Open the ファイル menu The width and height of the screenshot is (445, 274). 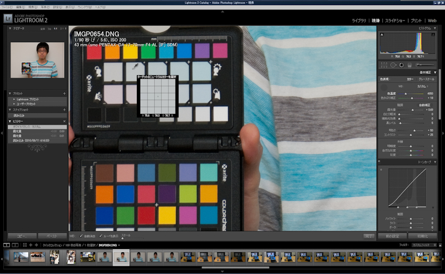7,7
